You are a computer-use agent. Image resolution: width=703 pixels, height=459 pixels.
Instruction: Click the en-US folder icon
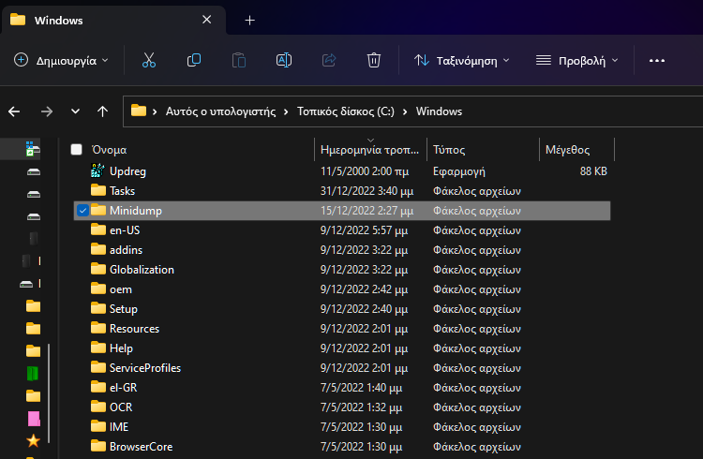[98, 229]
